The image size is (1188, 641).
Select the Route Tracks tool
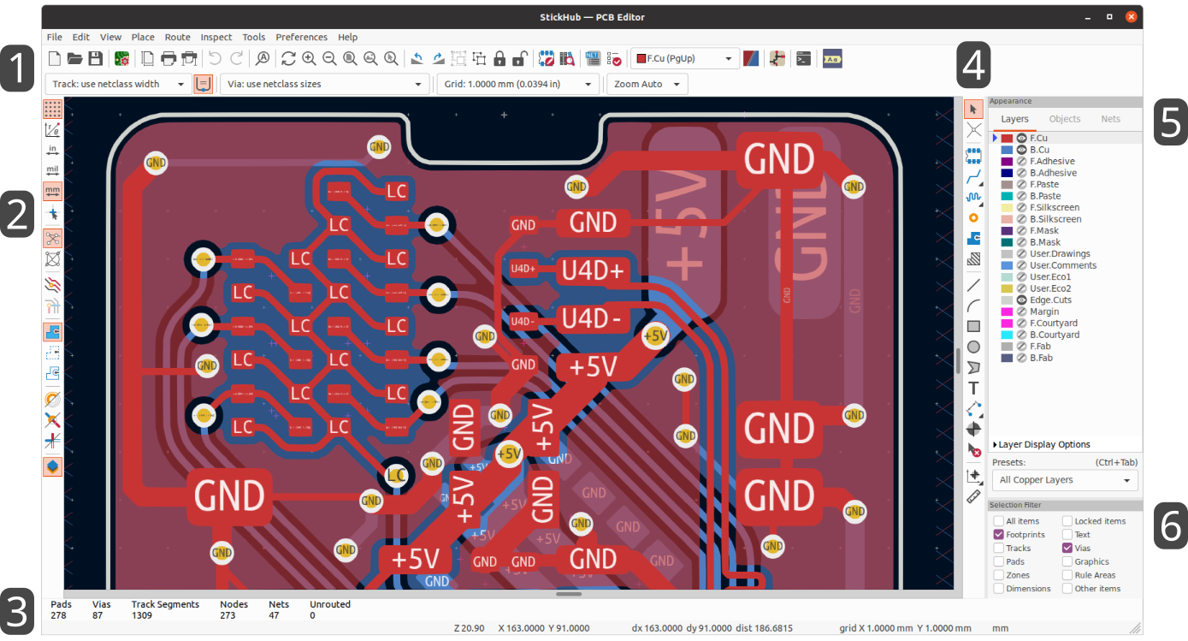(x=973, y=176)
